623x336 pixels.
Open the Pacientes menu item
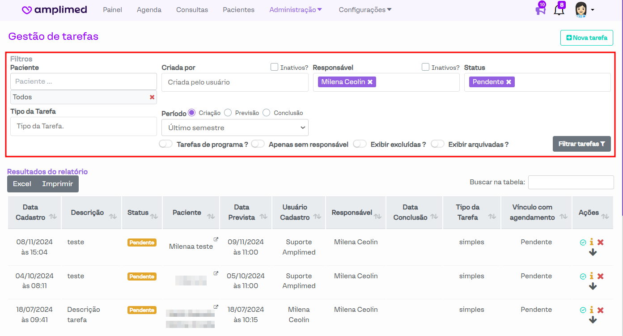pos(238,10)
